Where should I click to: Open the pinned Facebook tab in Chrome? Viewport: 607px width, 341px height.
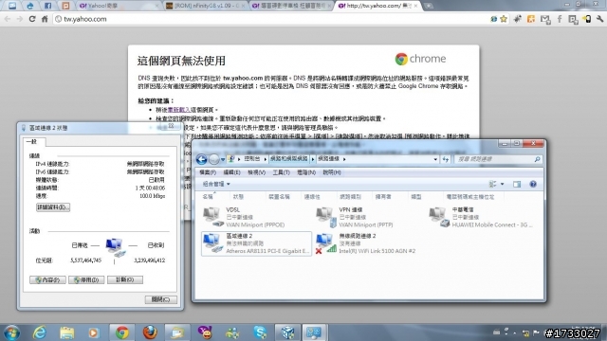pos(47,6)
